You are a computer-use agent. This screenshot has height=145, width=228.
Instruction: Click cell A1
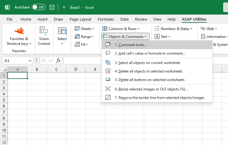17,76
